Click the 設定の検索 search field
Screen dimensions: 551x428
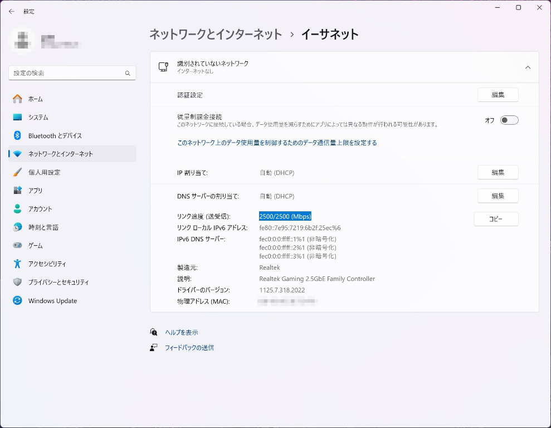67,73
